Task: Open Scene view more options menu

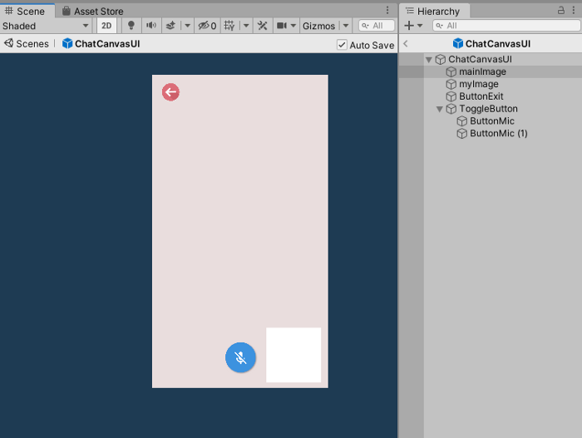Action: 387,10
